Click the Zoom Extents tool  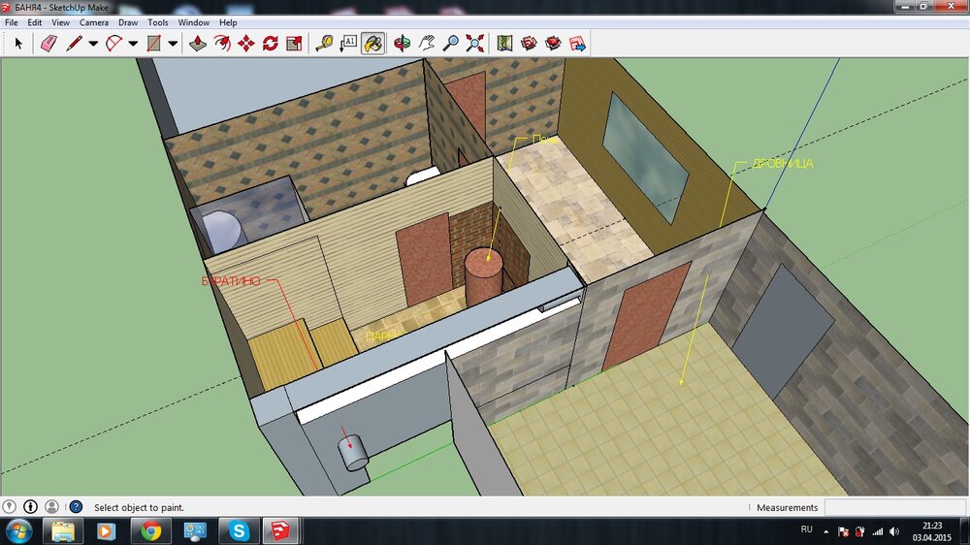pos(475,44)
